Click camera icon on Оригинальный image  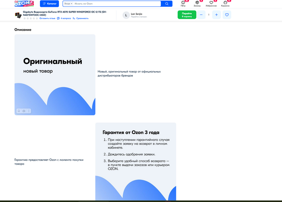[x=24, y=111]
